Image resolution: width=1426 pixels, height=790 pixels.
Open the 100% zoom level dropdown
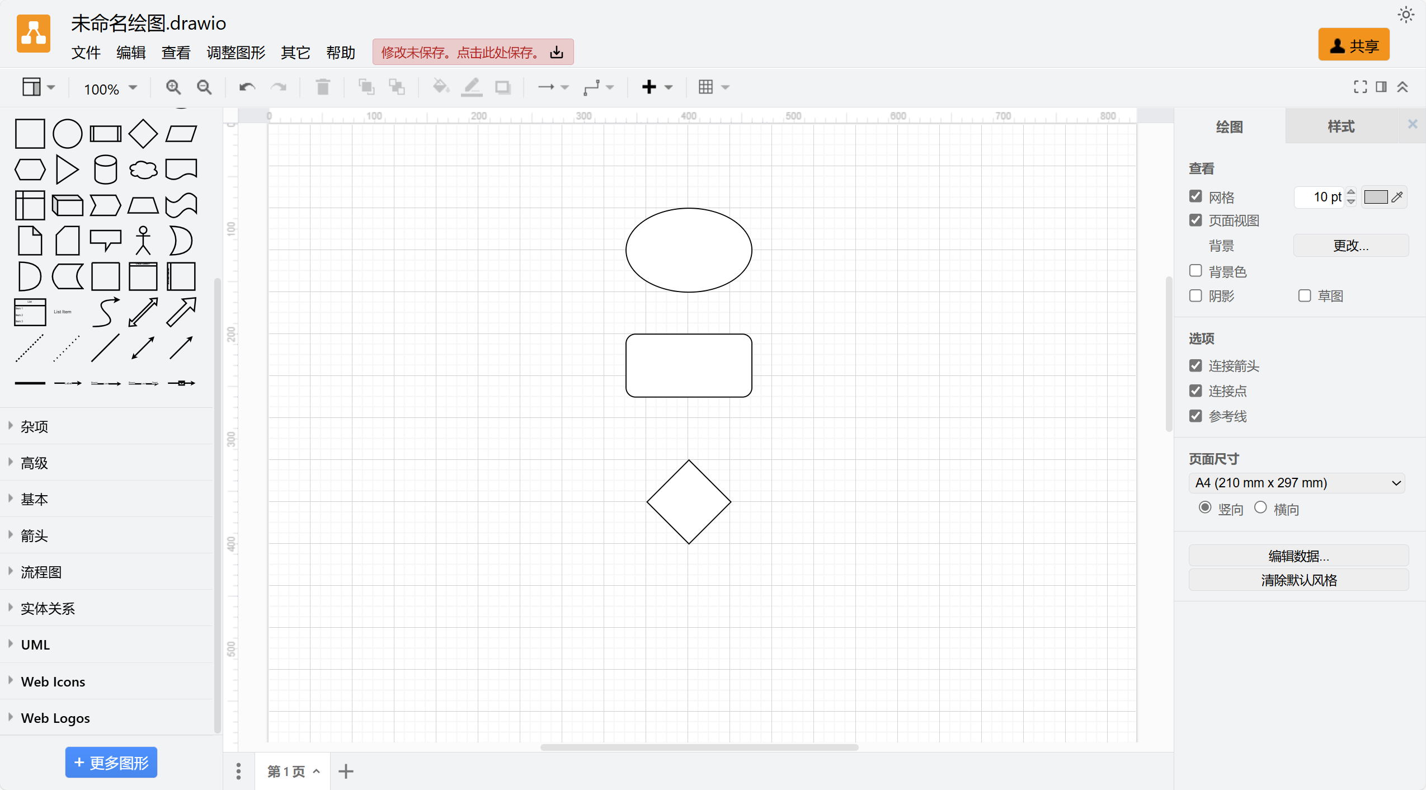coord(110,88)
